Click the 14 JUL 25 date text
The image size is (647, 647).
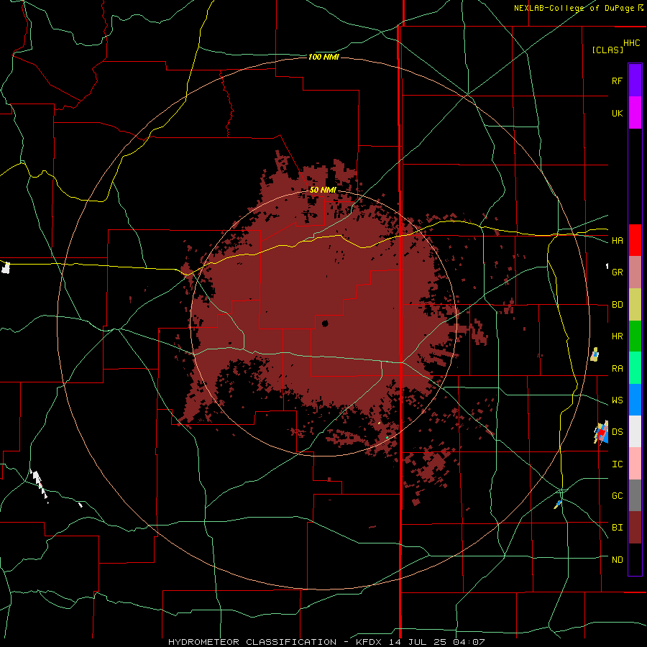click(418, 642)
